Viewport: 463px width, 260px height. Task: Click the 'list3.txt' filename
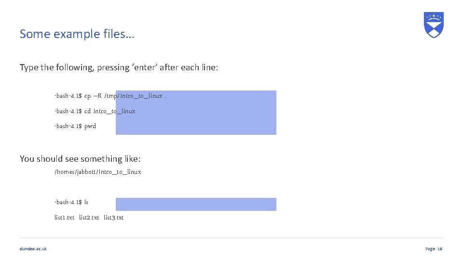113,218
